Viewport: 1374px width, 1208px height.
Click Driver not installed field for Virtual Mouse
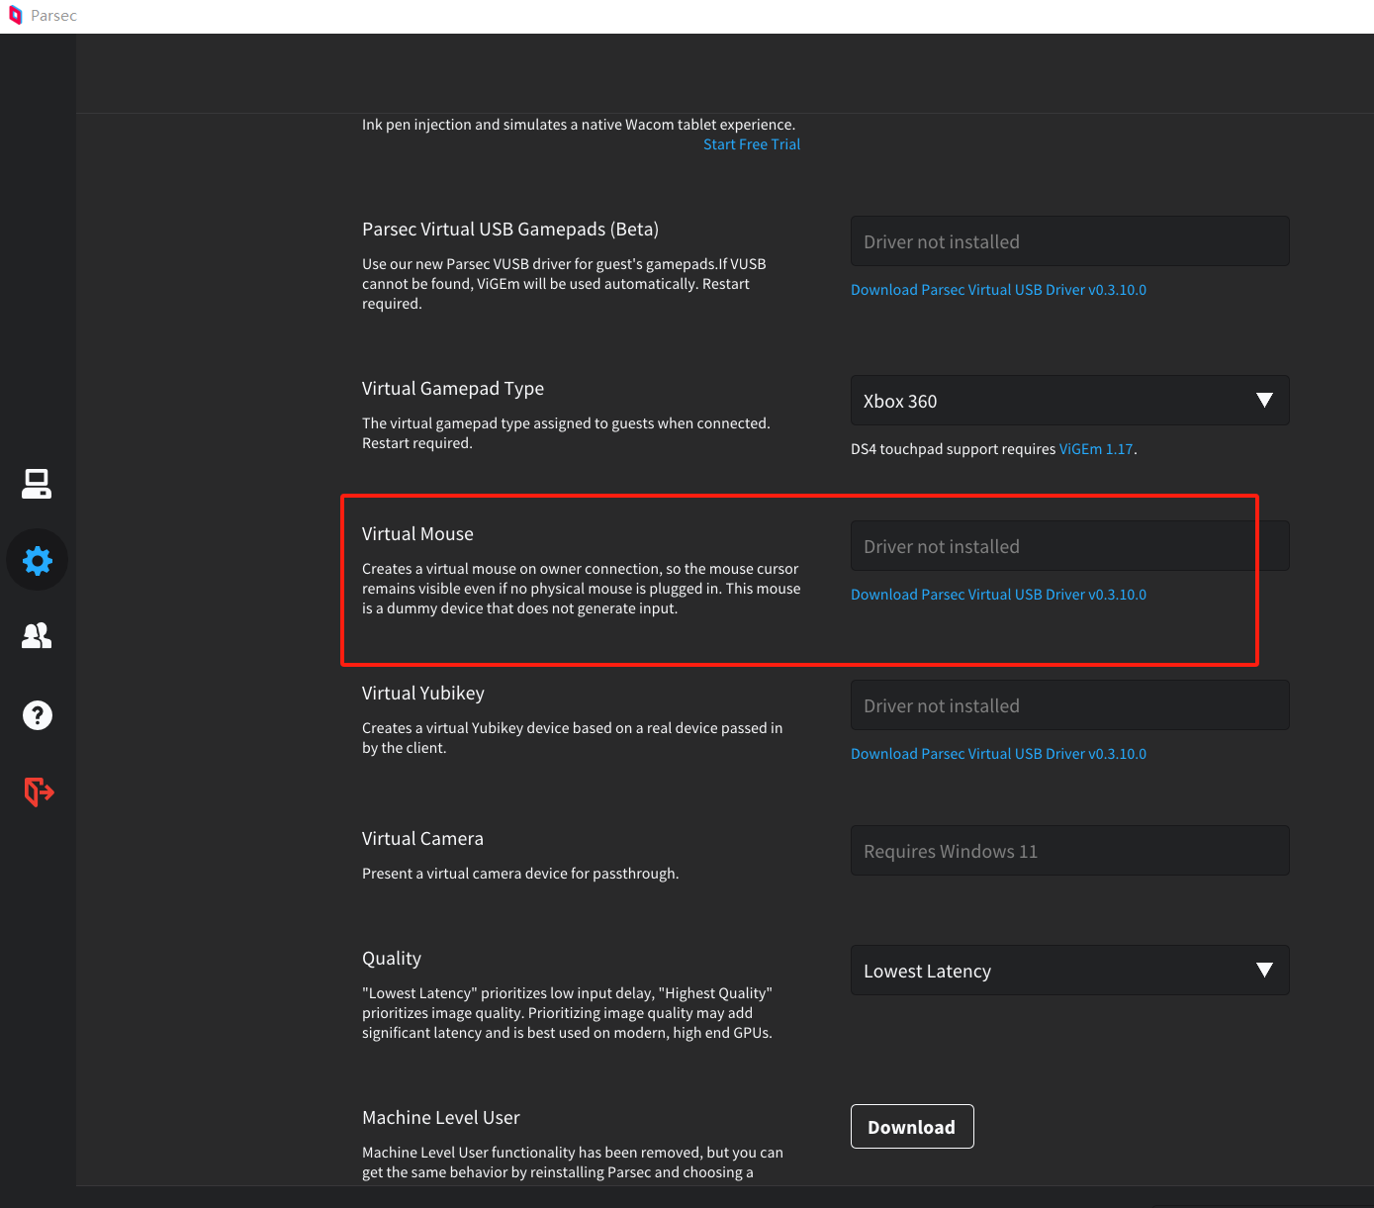pos(1069,546)
